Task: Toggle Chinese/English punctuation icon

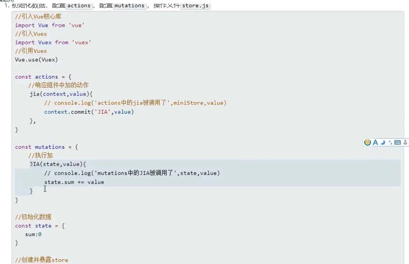Action: (390, 142)
